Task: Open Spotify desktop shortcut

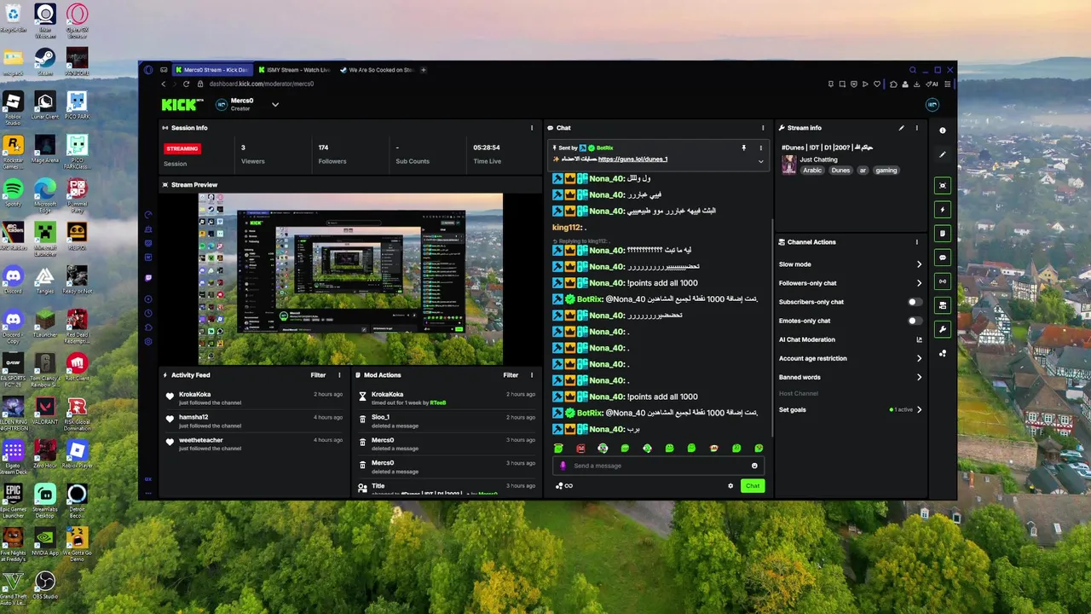Action: pos(13,191)
